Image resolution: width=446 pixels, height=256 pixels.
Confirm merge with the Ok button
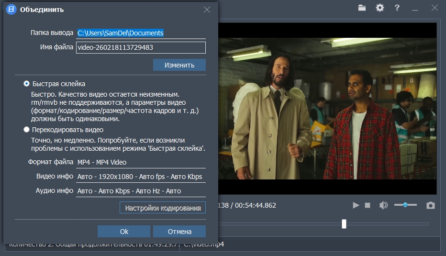124,232
